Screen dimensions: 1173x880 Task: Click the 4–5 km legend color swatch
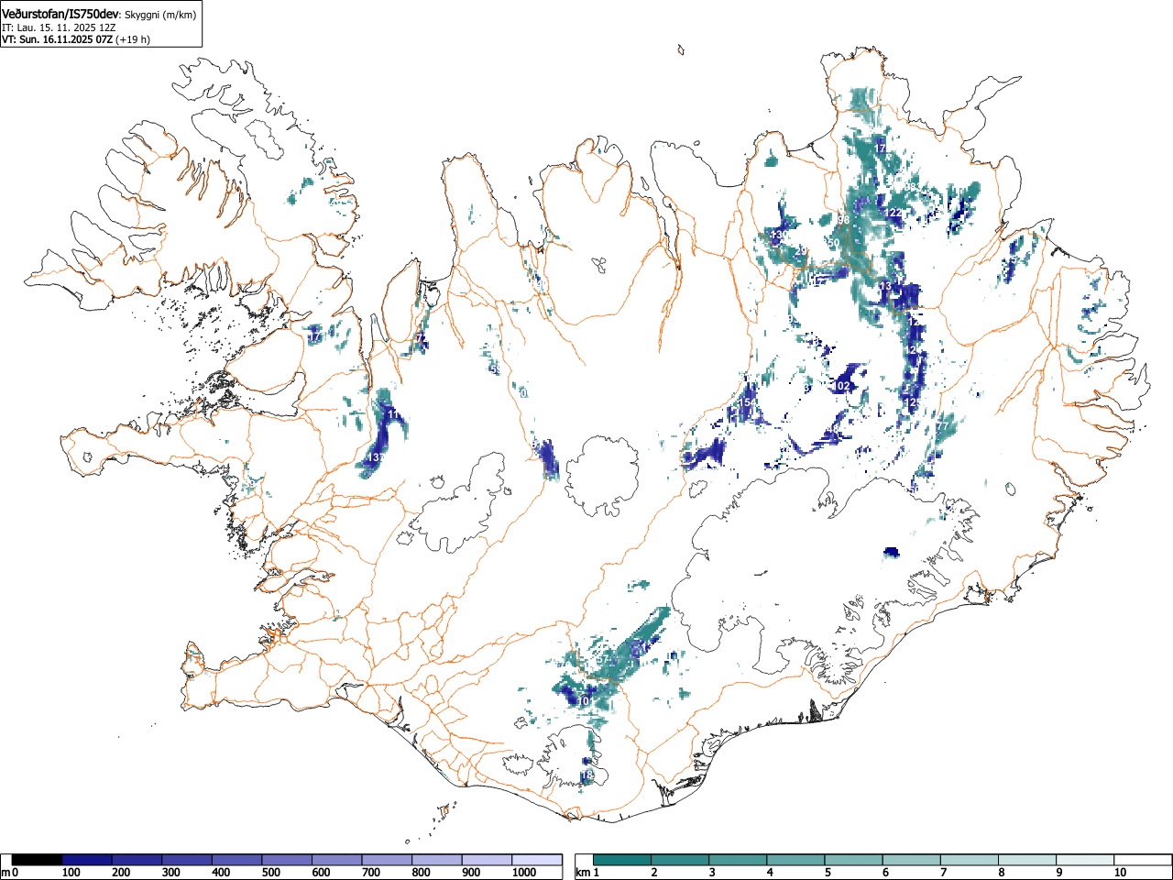coord(795,860)
